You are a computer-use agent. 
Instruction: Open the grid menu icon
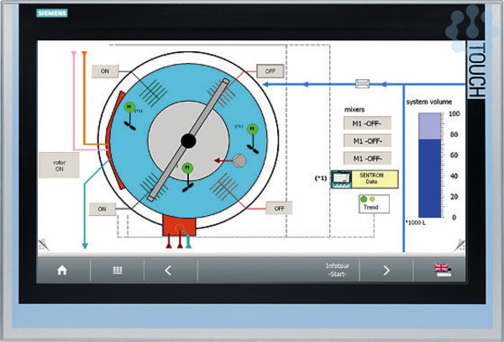tap(118, 270)
